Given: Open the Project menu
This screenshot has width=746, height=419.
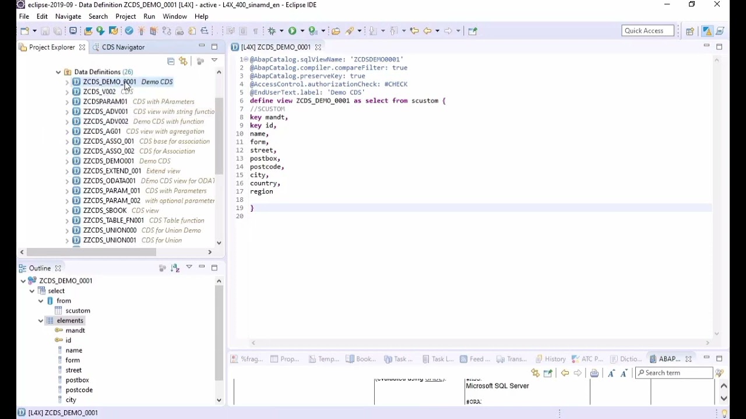Looking at the screenshot, I should (x=126, y=16).
